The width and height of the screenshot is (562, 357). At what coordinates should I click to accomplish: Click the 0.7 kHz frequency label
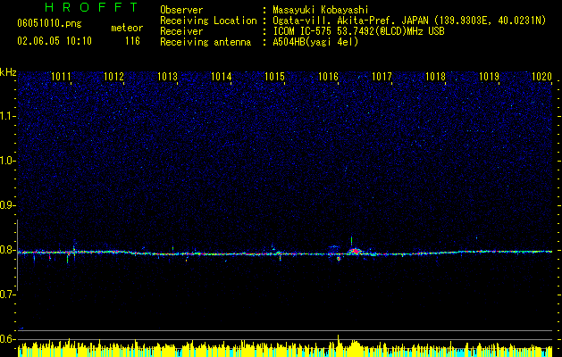(x=7, y=295)
